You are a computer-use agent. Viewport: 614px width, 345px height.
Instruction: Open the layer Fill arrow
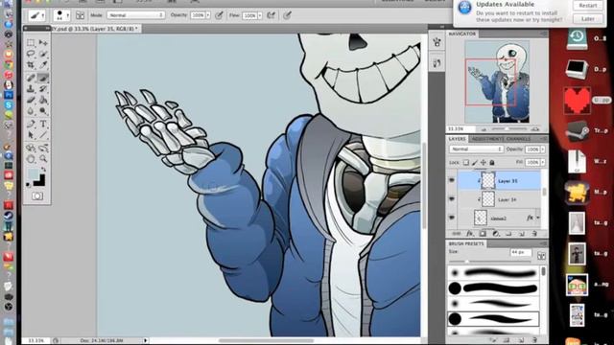(543, 162)
